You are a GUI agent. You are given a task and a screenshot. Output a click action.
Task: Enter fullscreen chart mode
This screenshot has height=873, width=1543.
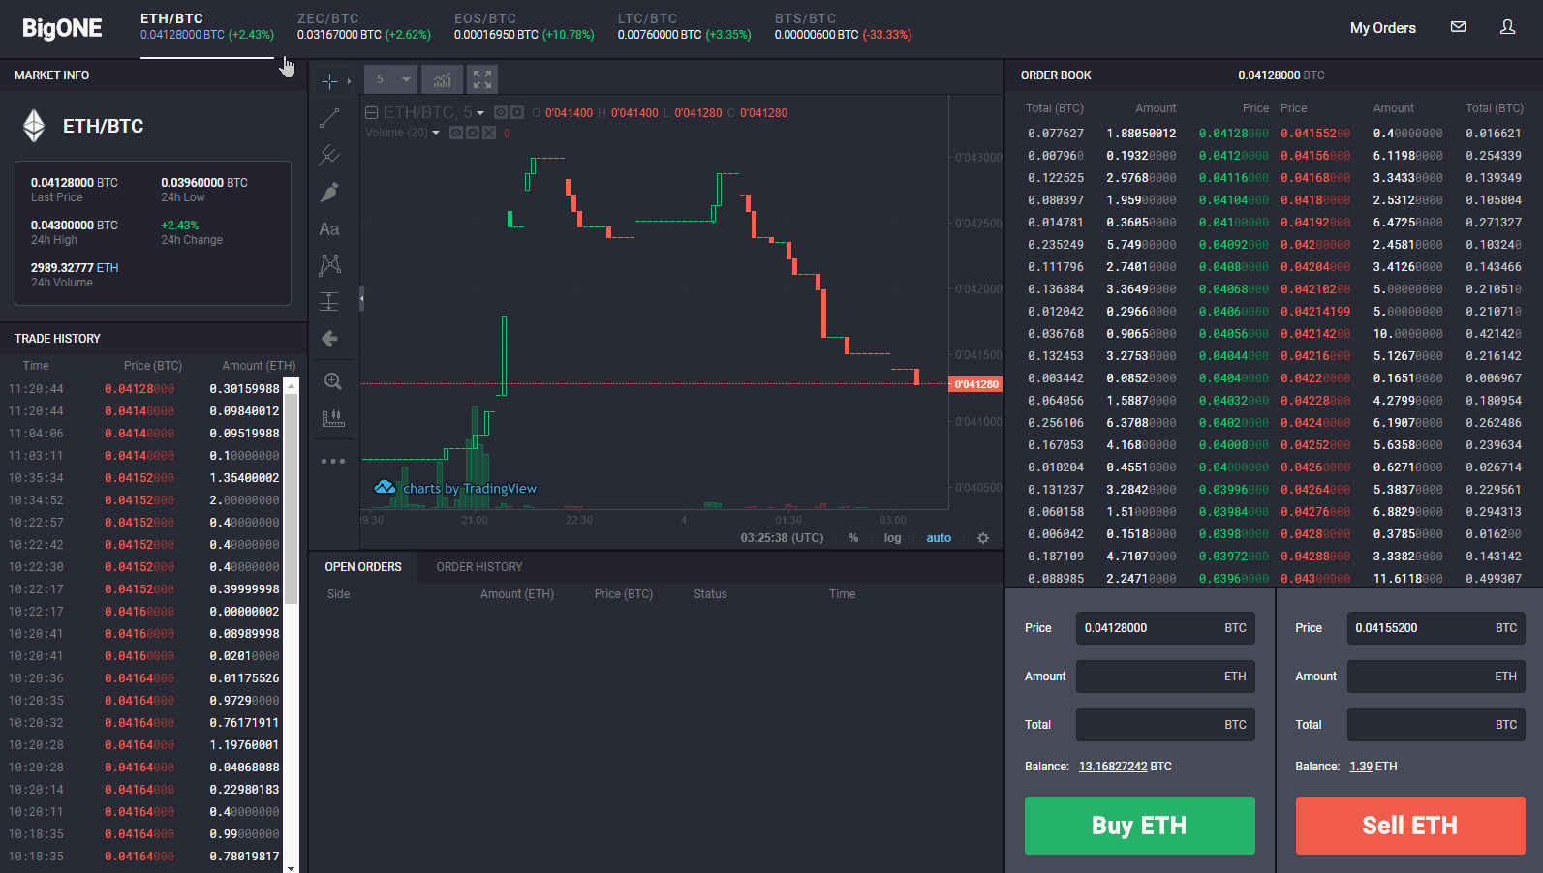click(482, 79)
